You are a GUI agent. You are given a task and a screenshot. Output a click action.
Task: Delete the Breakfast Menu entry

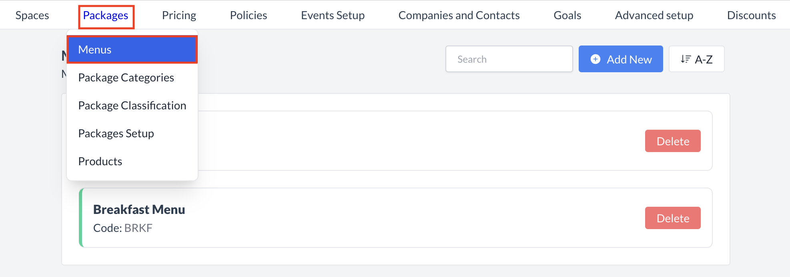[673, 218]
